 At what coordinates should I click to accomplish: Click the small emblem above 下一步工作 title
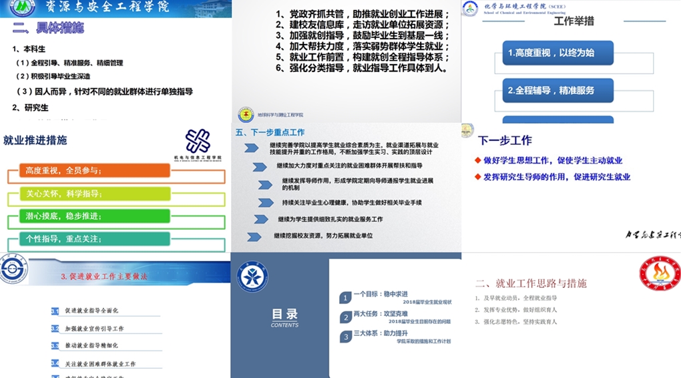click(x=467, y=130)
